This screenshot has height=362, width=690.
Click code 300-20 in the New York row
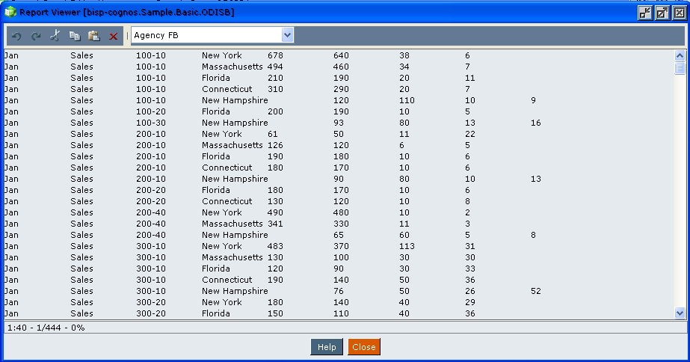pos(151,303)
